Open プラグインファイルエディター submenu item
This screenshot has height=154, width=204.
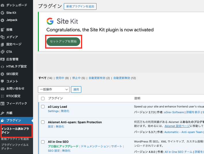pos(15,147)
